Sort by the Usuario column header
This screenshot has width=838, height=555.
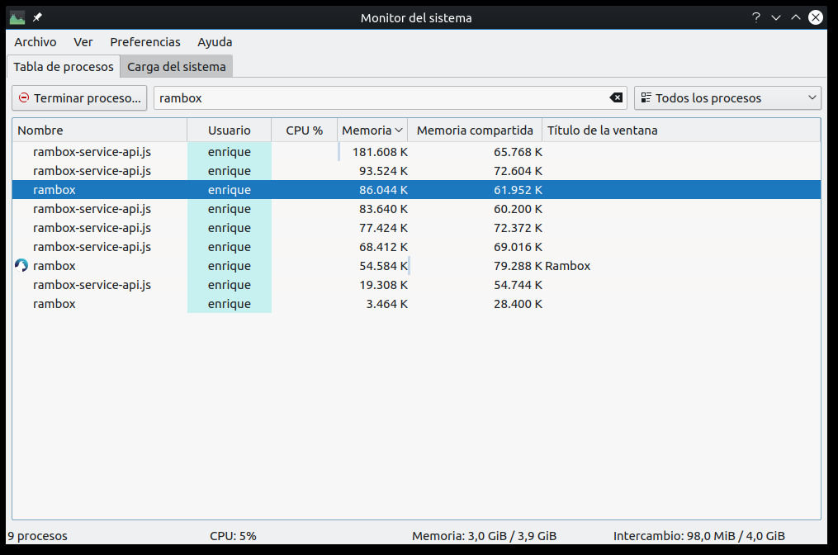tap(230, 130)
